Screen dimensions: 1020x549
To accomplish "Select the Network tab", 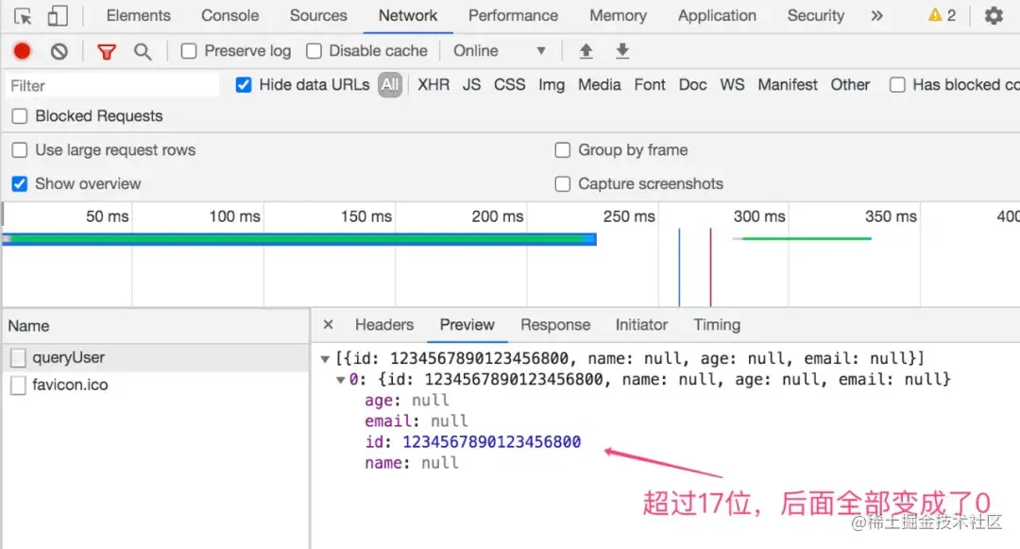I will pyautogui.click(x=408, y=15).
